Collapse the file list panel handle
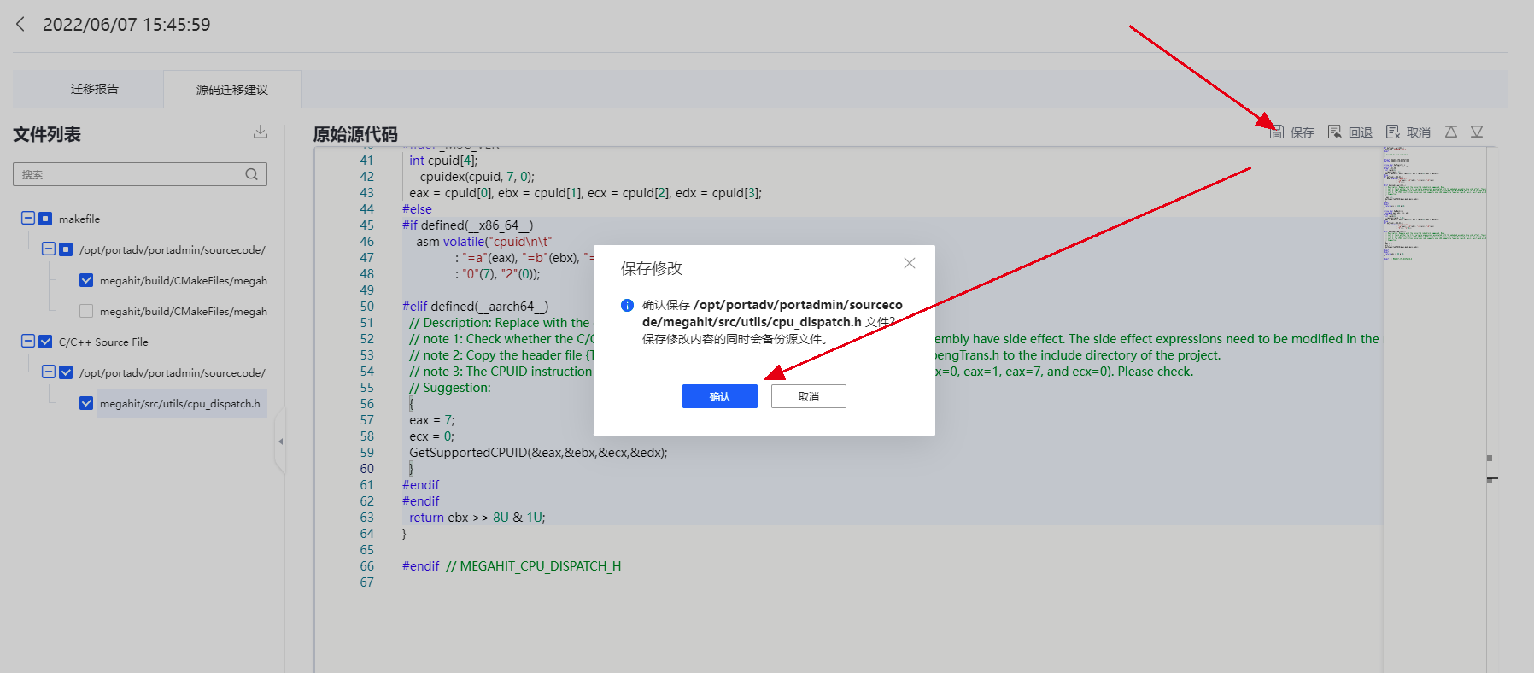 (x=280, y=442)
